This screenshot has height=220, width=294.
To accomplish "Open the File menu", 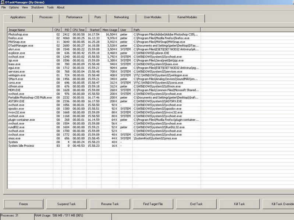I will pyautogui.click(x=4, y=7).
